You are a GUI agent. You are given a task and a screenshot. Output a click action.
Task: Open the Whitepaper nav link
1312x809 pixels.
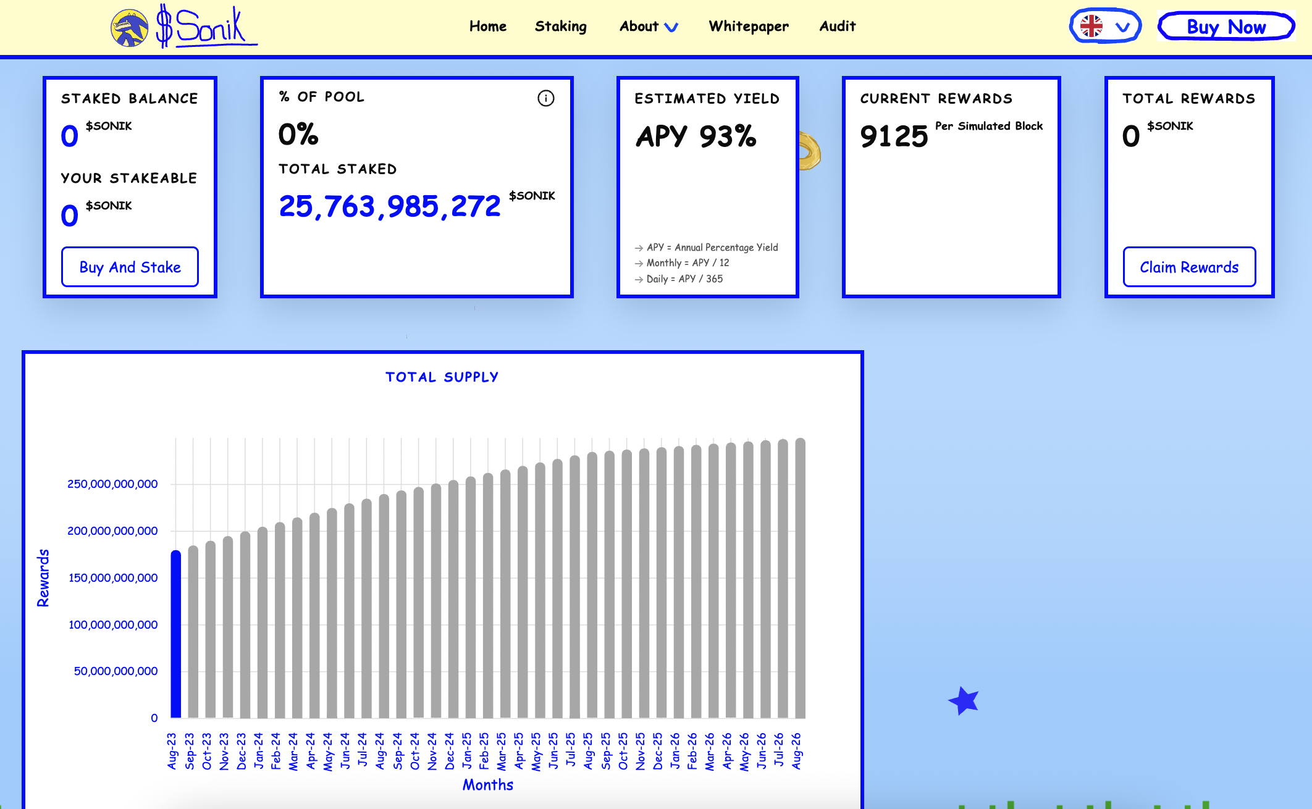click(749, 27)
